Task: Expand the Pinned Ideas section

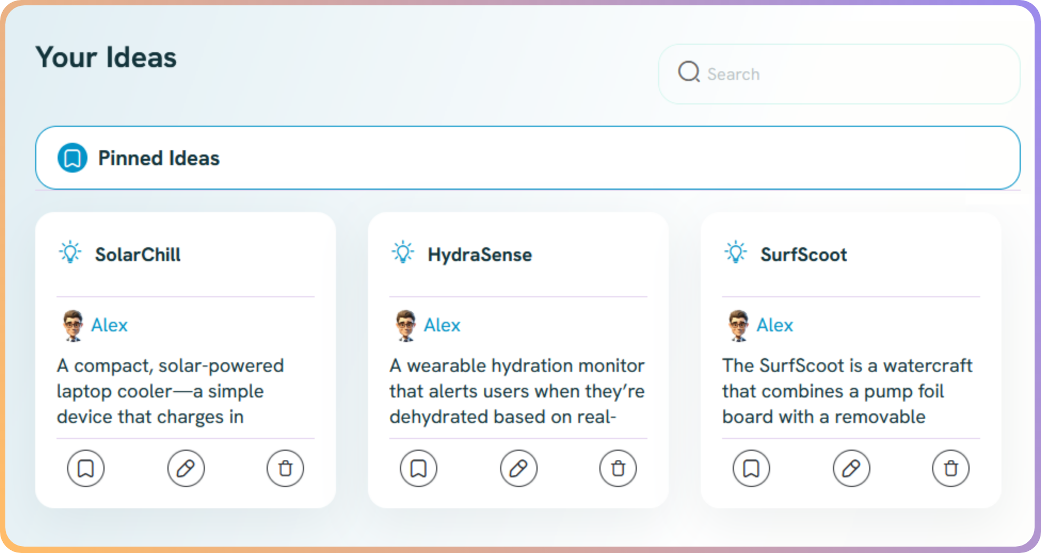Action: pos(527,158)
